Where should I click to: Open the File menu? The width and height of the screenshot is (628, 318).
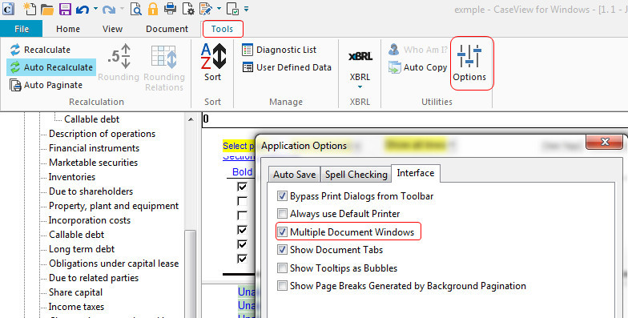(x=21, y=29)
